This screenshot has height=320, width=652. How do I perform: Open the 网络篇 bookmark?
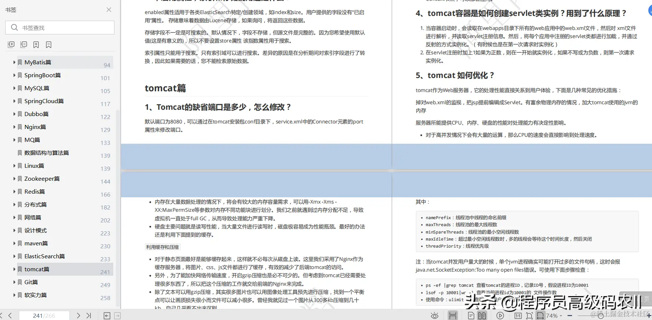[33, 217]
